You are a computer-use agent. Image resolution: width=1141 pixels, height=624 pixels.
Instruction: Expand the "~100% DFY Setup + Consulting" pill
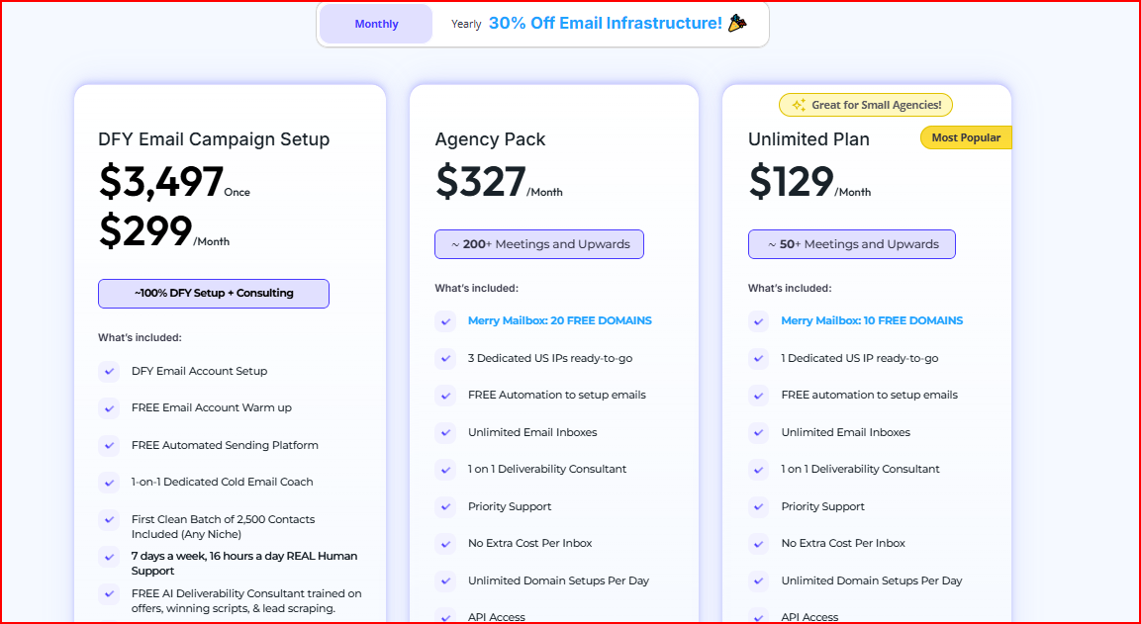214,293
